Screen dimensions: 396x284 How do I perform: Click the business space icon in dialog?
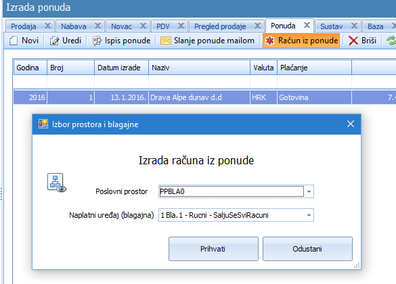pos(57,183)
